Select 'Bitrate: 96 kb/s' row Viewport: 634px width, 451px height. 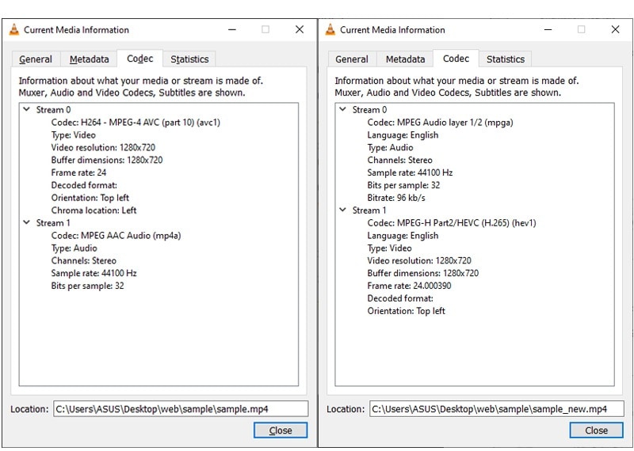(x=396, y=198)
